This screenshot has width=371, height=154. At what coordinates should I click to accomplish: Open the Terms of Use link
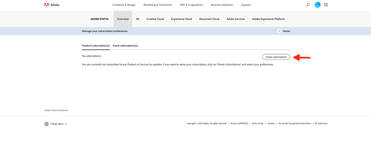point(257,124)
